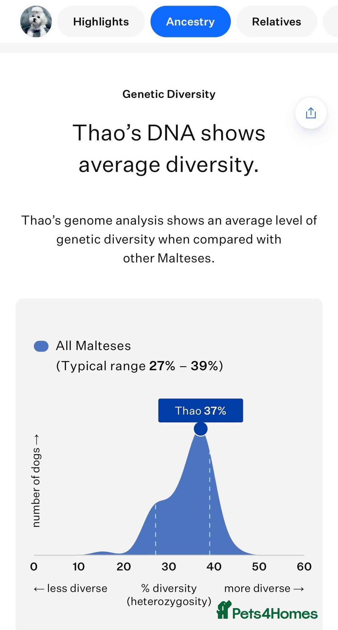Click the 'Thao's DNA shows average diversity' headline
Image resolution: width=338 pixels, height=630 pixels.
pyautogui.click(x=169, y=149)
